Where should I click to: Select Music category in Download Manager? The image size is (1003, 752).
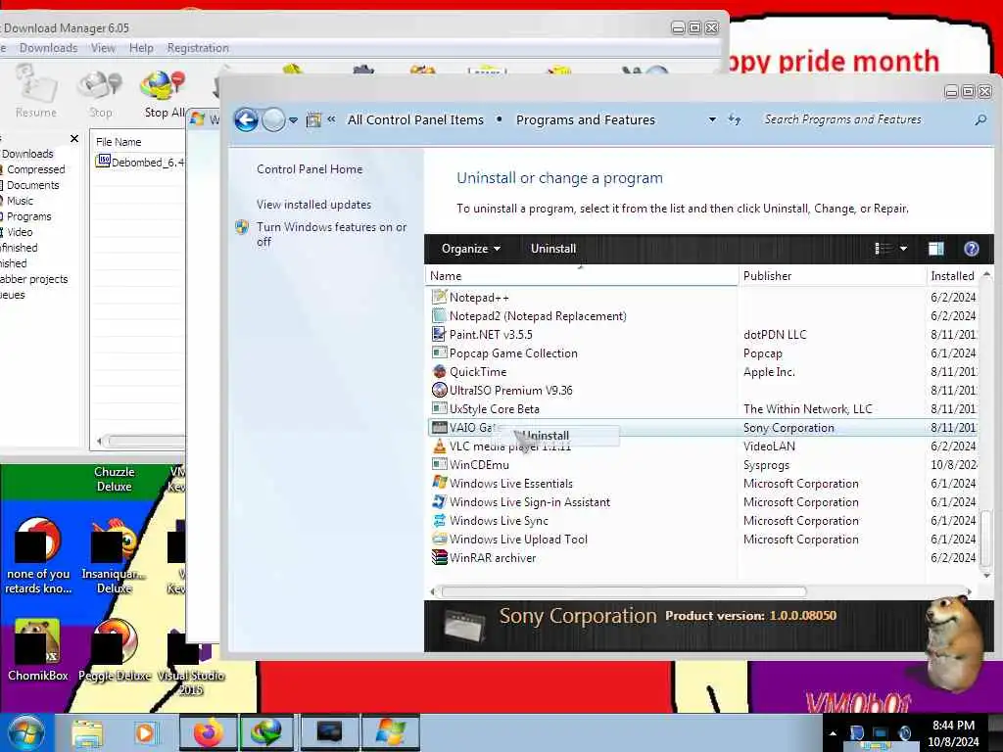(x=20, y=201)
